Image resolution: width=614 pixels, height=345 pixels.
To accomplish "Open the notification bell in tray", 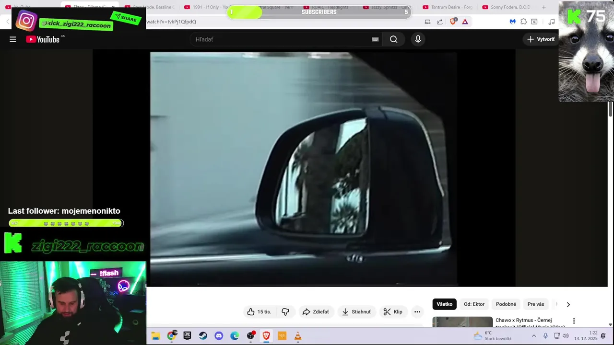I will point(603,336).
